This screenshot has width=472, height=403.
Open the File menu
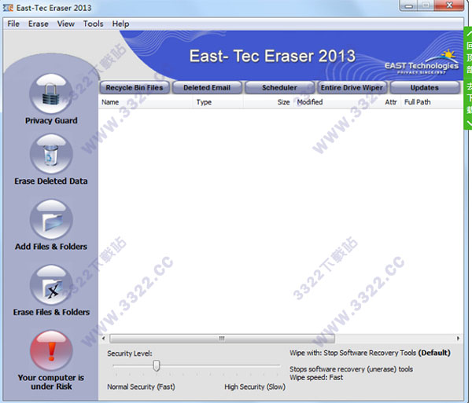(13, 24)
